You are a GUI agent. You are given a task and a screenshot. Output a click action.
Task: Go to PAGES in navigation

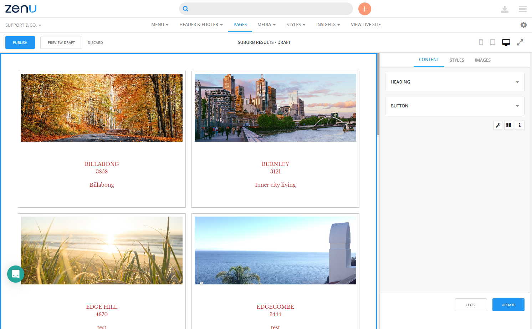(240, 25)
